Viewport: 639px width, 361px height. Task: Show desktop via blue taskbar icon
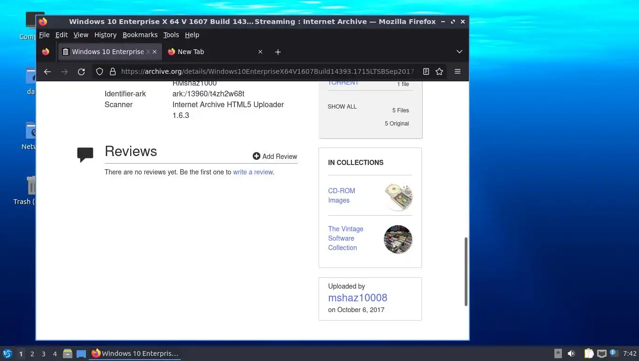click(81, 353)
